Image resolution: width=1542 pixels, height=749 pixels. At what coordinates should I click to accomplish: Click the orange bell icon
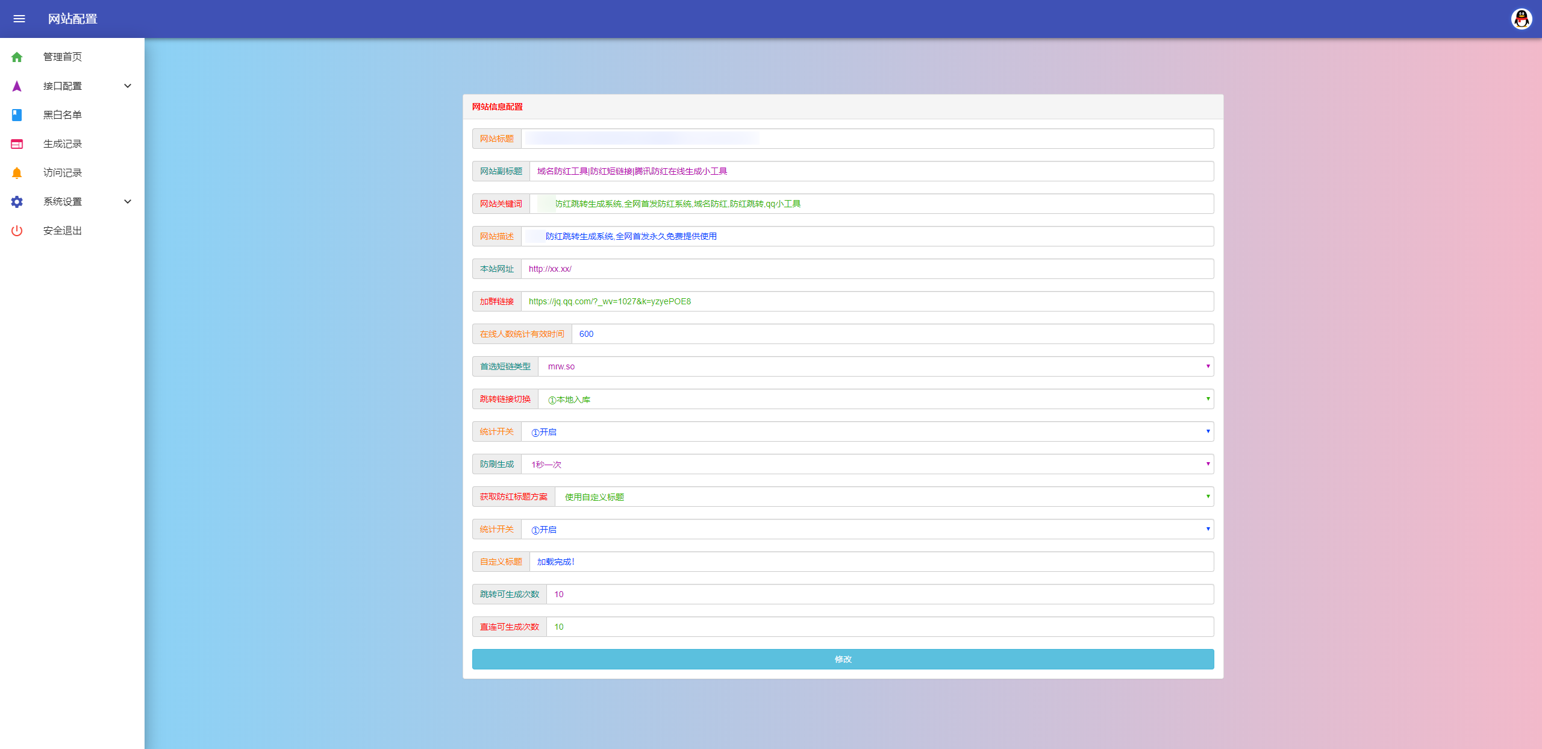click(17, 173)
